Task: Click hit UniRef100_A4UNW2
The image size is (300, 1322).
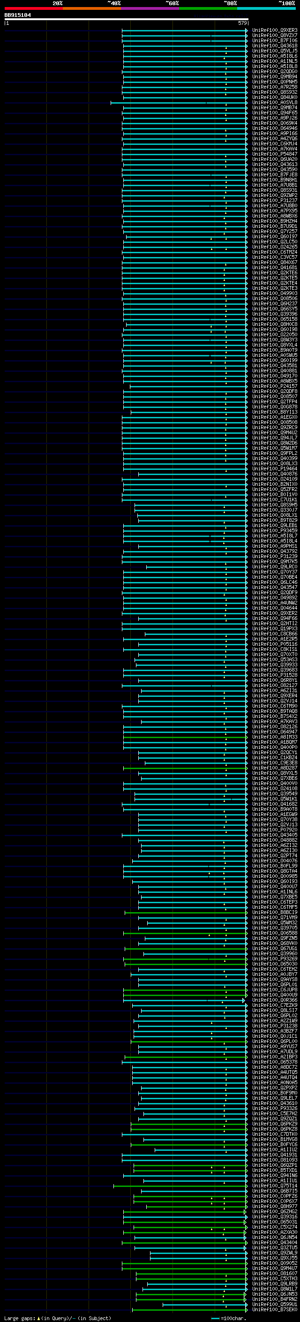Action: click(274, 603)
